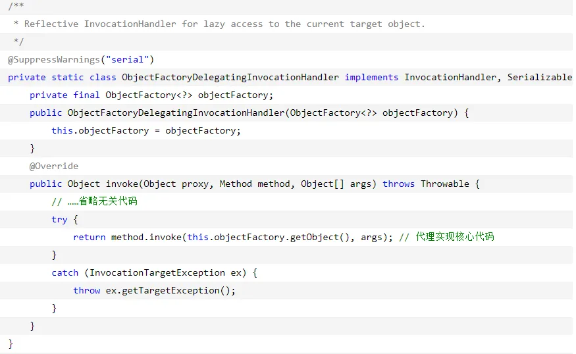Click the line 'private final ObjectFactory<?> objectFactory;'
The image size is (576, 354).
(x=151, y=95)
